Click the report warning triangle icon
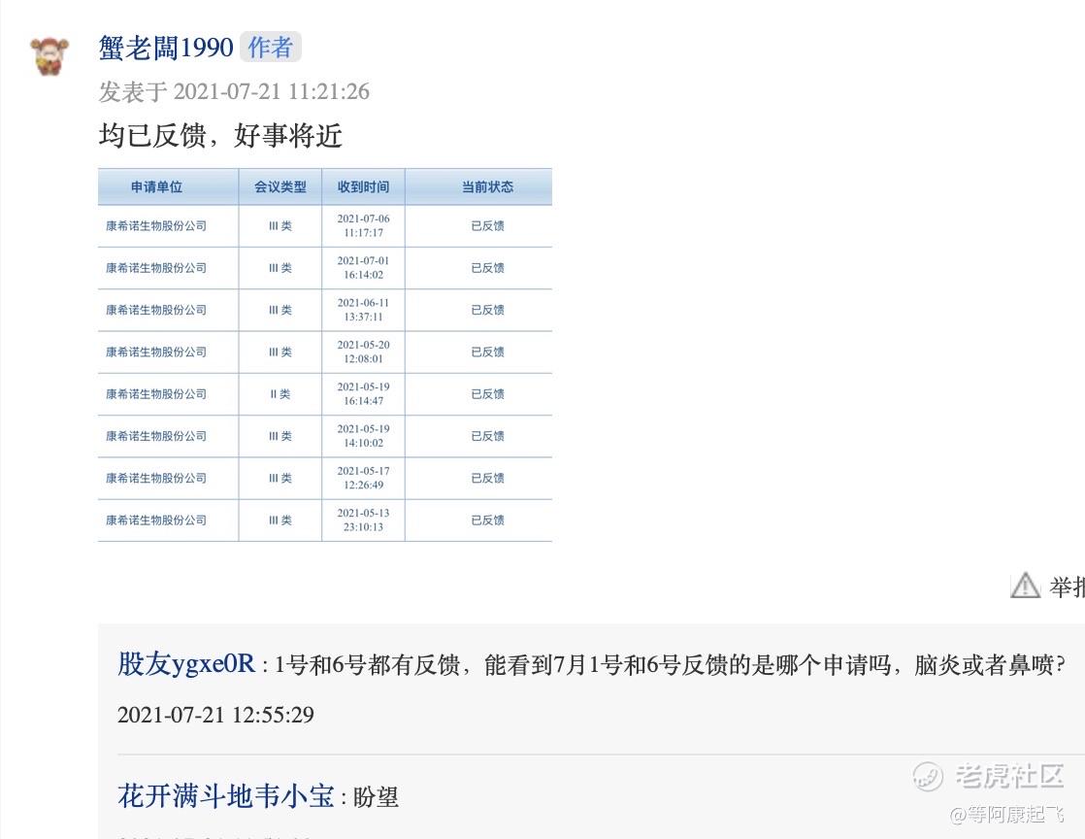1085x839 pixels. click(1025, 586)
